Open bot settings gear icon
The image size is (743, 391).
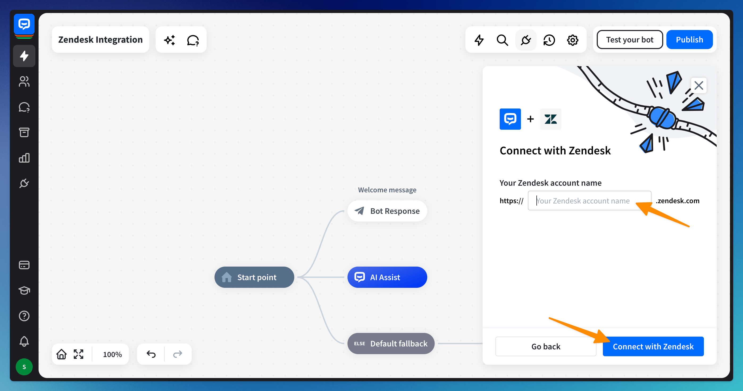click(x=572, y=40)
